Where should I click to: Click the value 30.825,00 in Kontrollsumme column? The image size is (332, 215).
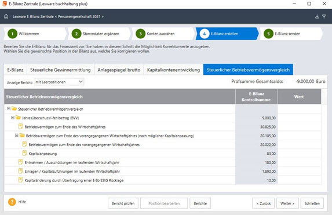[x=268, y=127]
